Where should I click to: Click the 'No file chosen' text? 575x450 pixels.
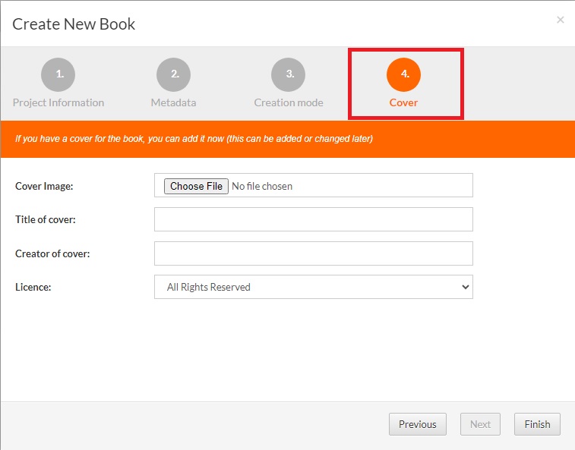click(262, 186)
